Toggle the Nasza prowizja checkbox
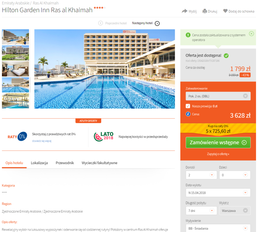 (x=188, y=106)
